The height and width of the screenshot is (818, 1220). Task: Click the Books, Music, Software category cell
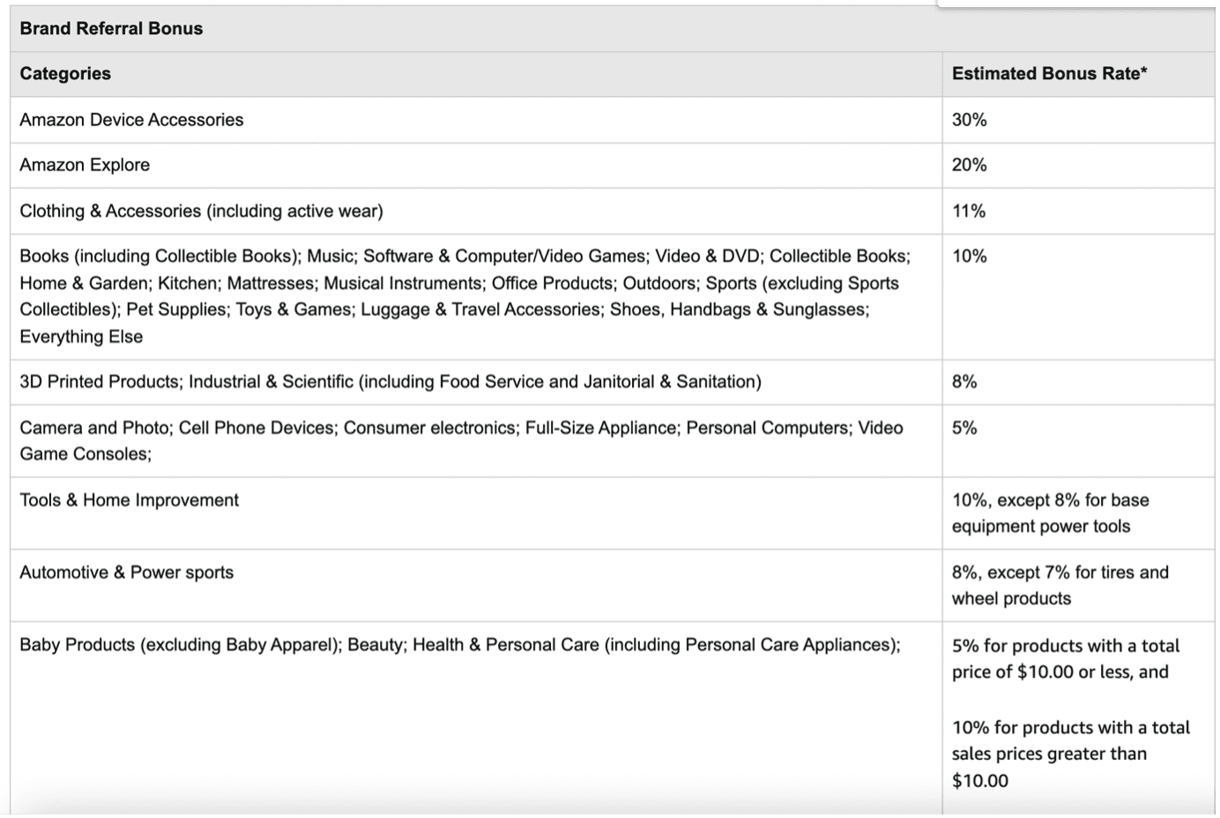(465, 296)
